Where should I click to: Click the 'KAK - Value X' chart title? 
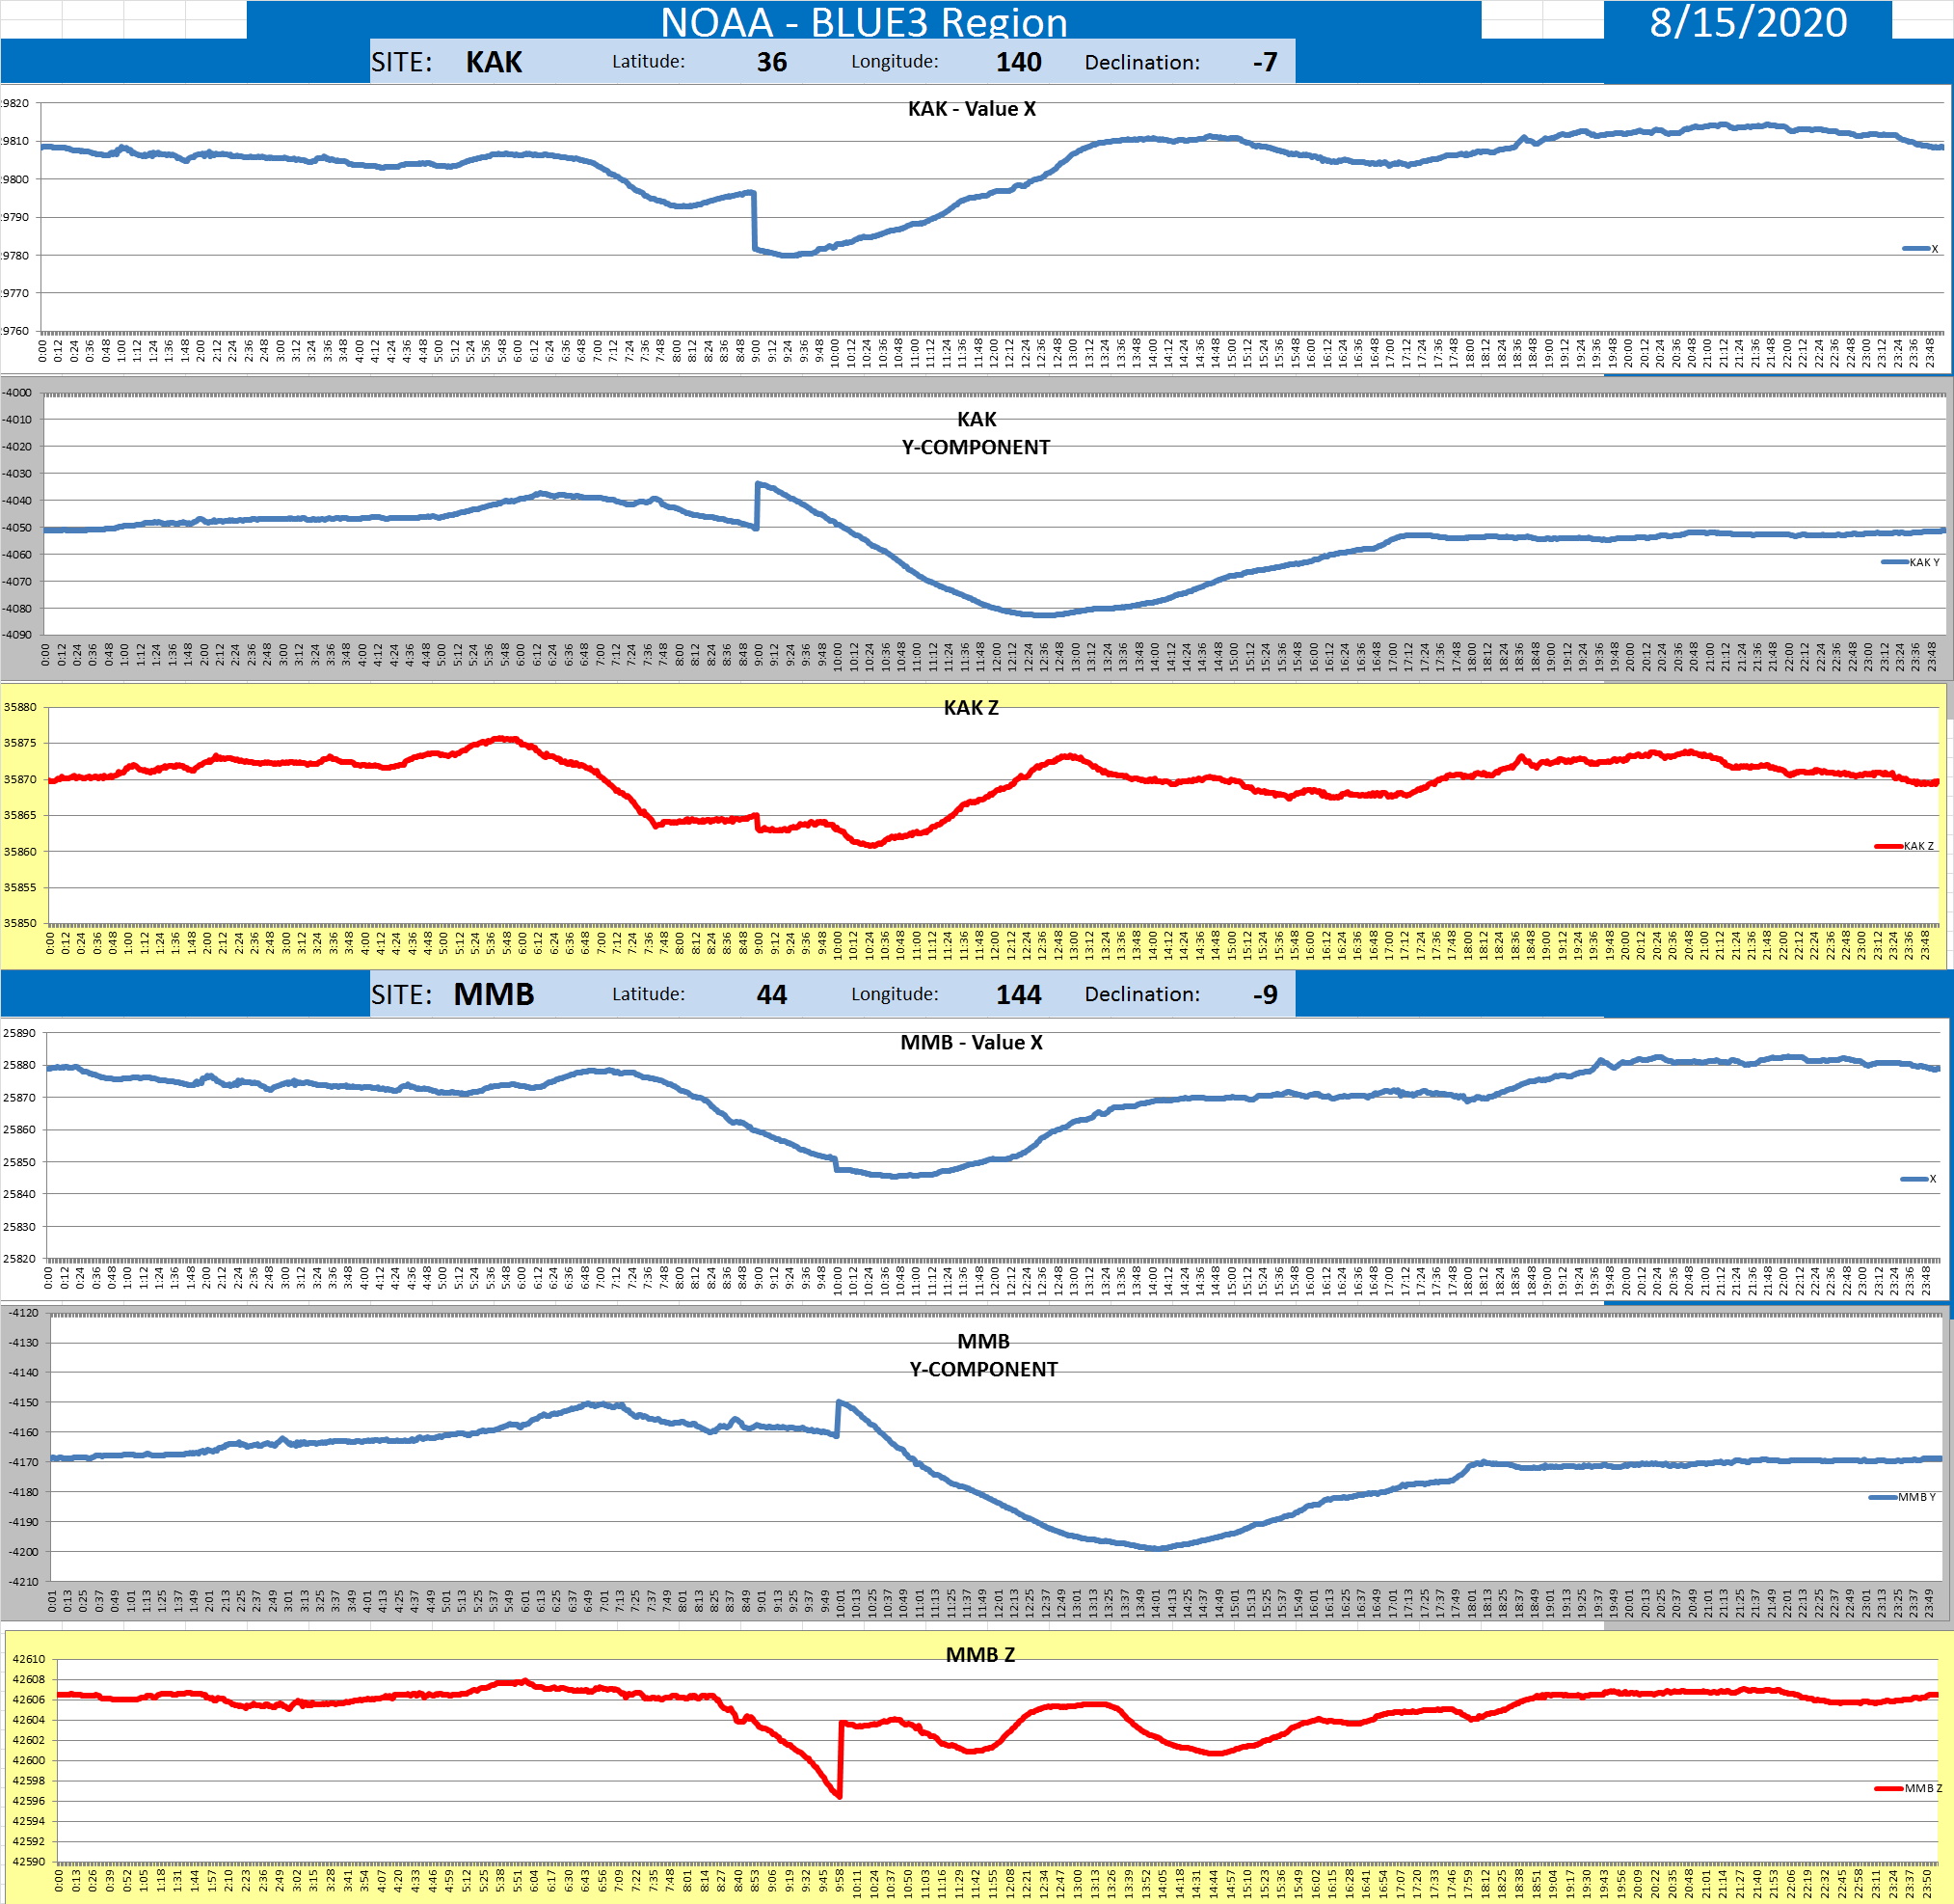pyautogui.click(x=971, y=109)
